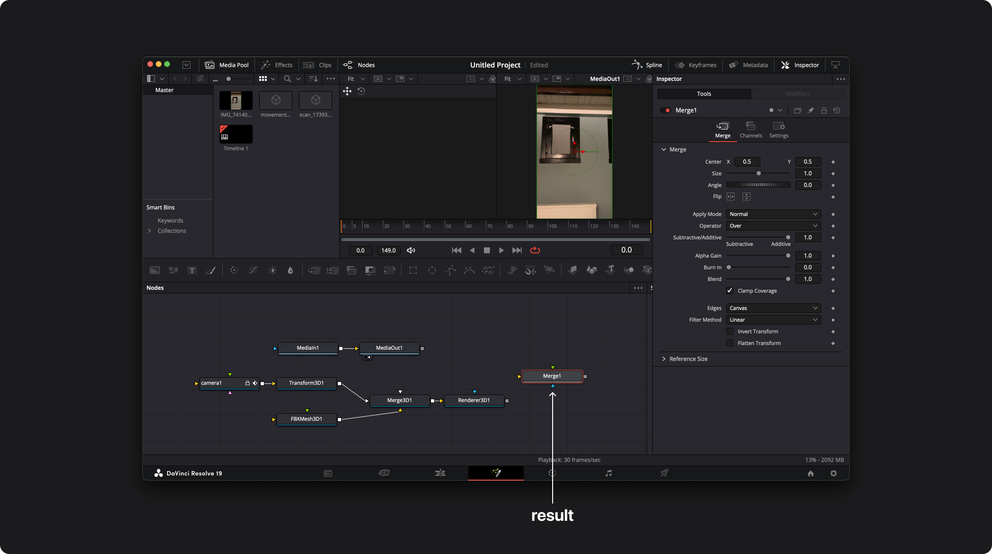Image resolution: width=992 pixels, height=554 pixels.
Task: Open the Apply Mode dropdown
Action: tap(773, 214)
